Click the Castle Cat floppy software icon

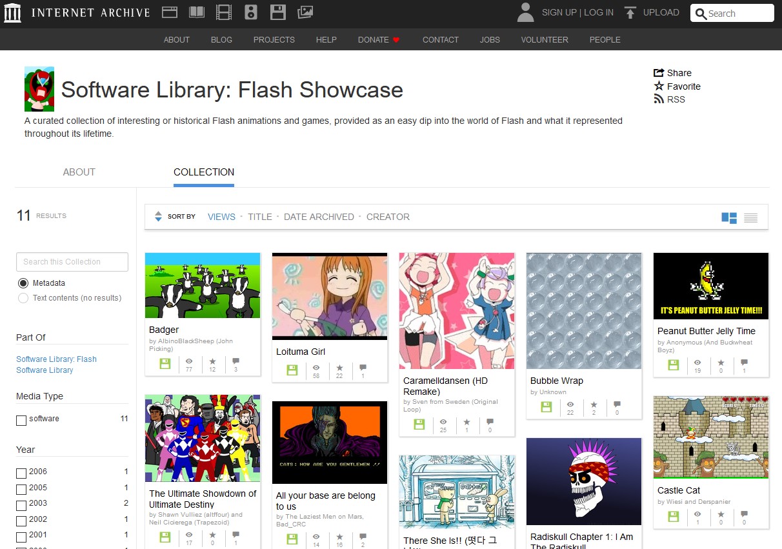[674, 517]
